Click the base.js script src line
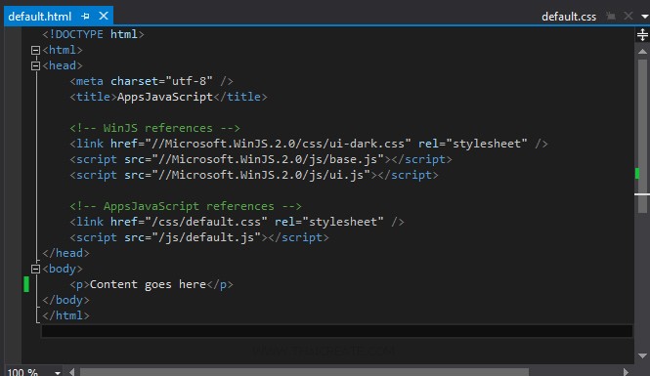The height and width of the screenshot is (376, 650). point(261,159)
